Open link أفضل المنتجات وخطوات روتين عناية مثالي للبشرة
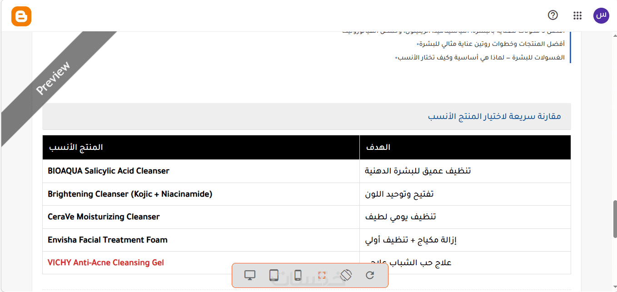 (492, 44)
